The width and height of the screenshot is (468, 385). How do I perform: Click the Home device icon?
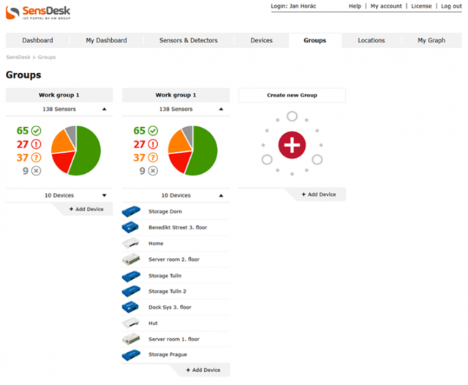pos(132,244)
